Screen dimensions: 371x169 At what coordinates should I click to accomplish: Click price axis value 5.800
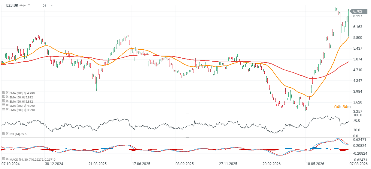357,38
